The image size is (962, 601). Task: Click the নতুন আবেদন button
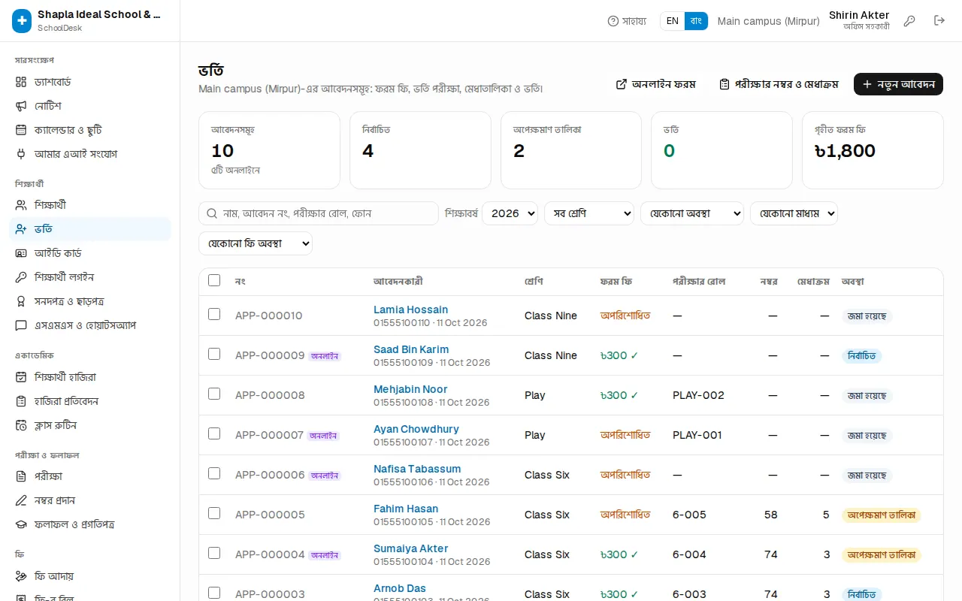click(898, 84)
